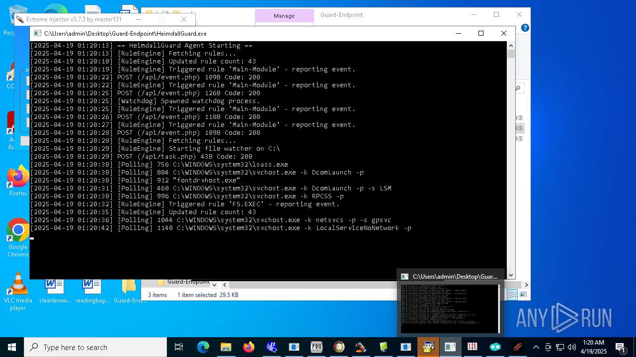Image resolution: width=636 pixels, height=357 pixels.
Task: Click the active console taskbar icon
Action: (x=450, y=347)
